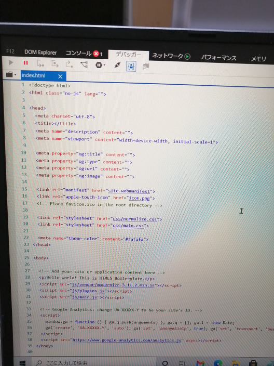Screen dimensions: 274x366
Task: Click the og:image meta property line
Action: (x=85, y=176)
